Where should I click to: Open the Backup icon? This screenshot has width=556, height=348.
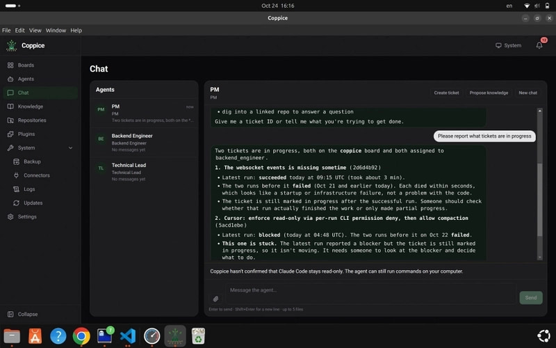(16, 161)
